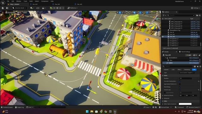
Task: Open the Details settings gear icon
Action: 200,66
